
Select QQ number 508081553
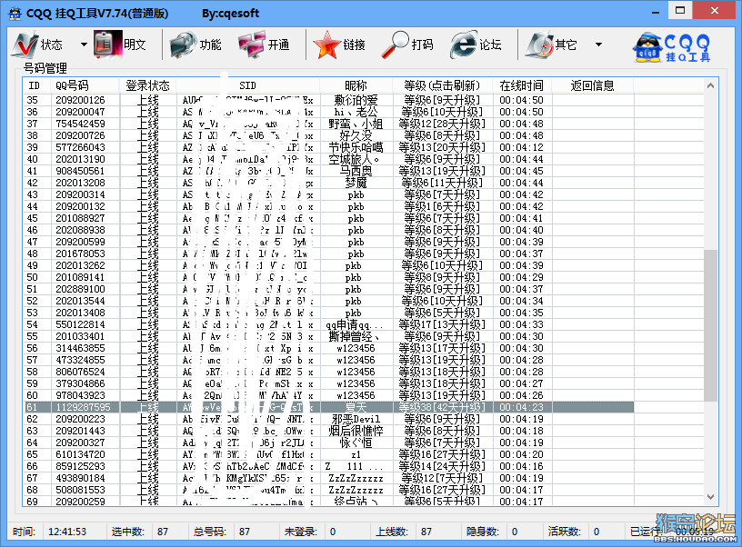pos(80,491)
